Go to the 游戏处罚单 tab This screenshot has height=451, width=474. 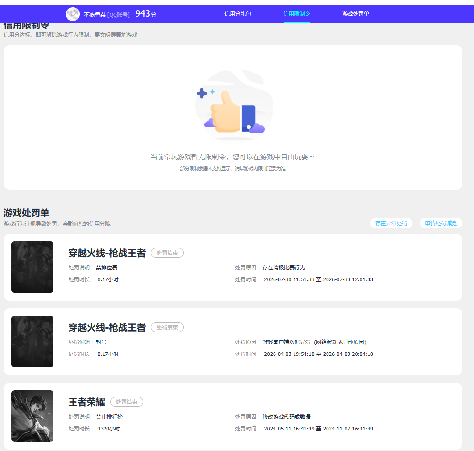tap(356, 14)
